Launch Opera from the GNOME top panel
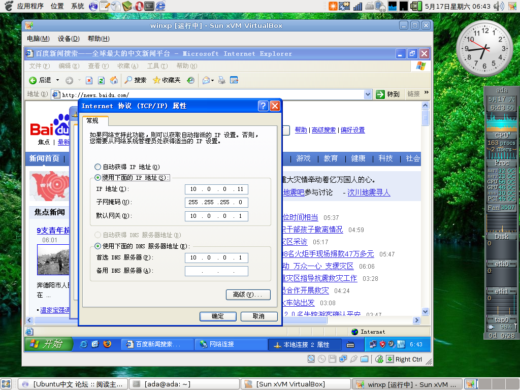The height and width of the screenshot is (390, 520). click(x=139, y=6)
